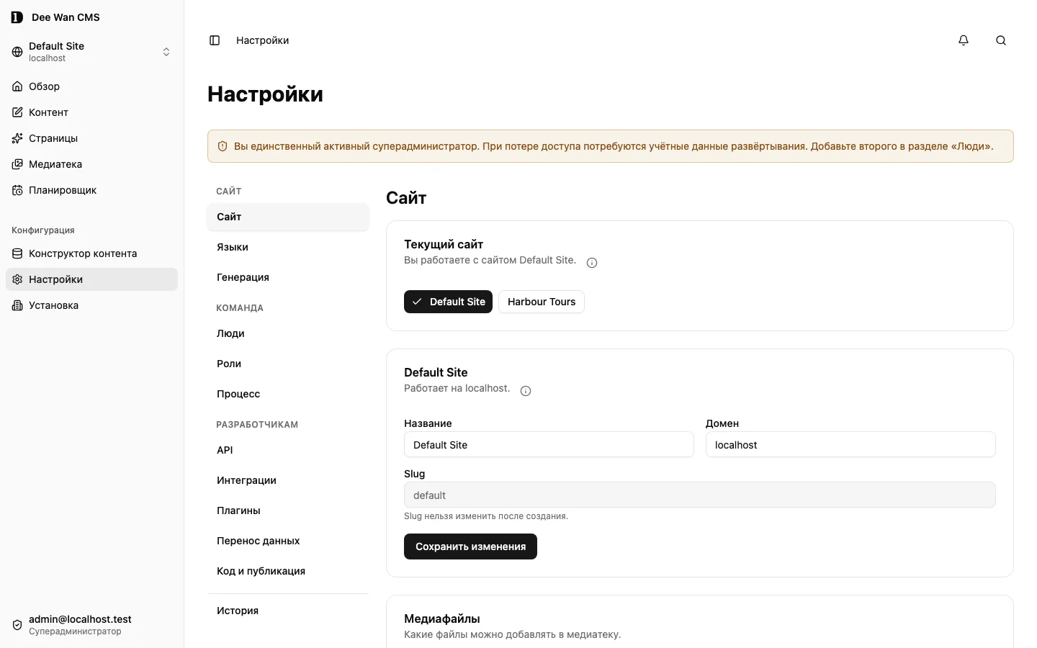
Task: Open Обзор in the sidebar
Action: tap(91, 86)
